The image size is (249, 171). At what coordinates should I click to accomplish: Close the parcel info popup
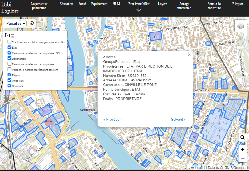pos(189,55)
